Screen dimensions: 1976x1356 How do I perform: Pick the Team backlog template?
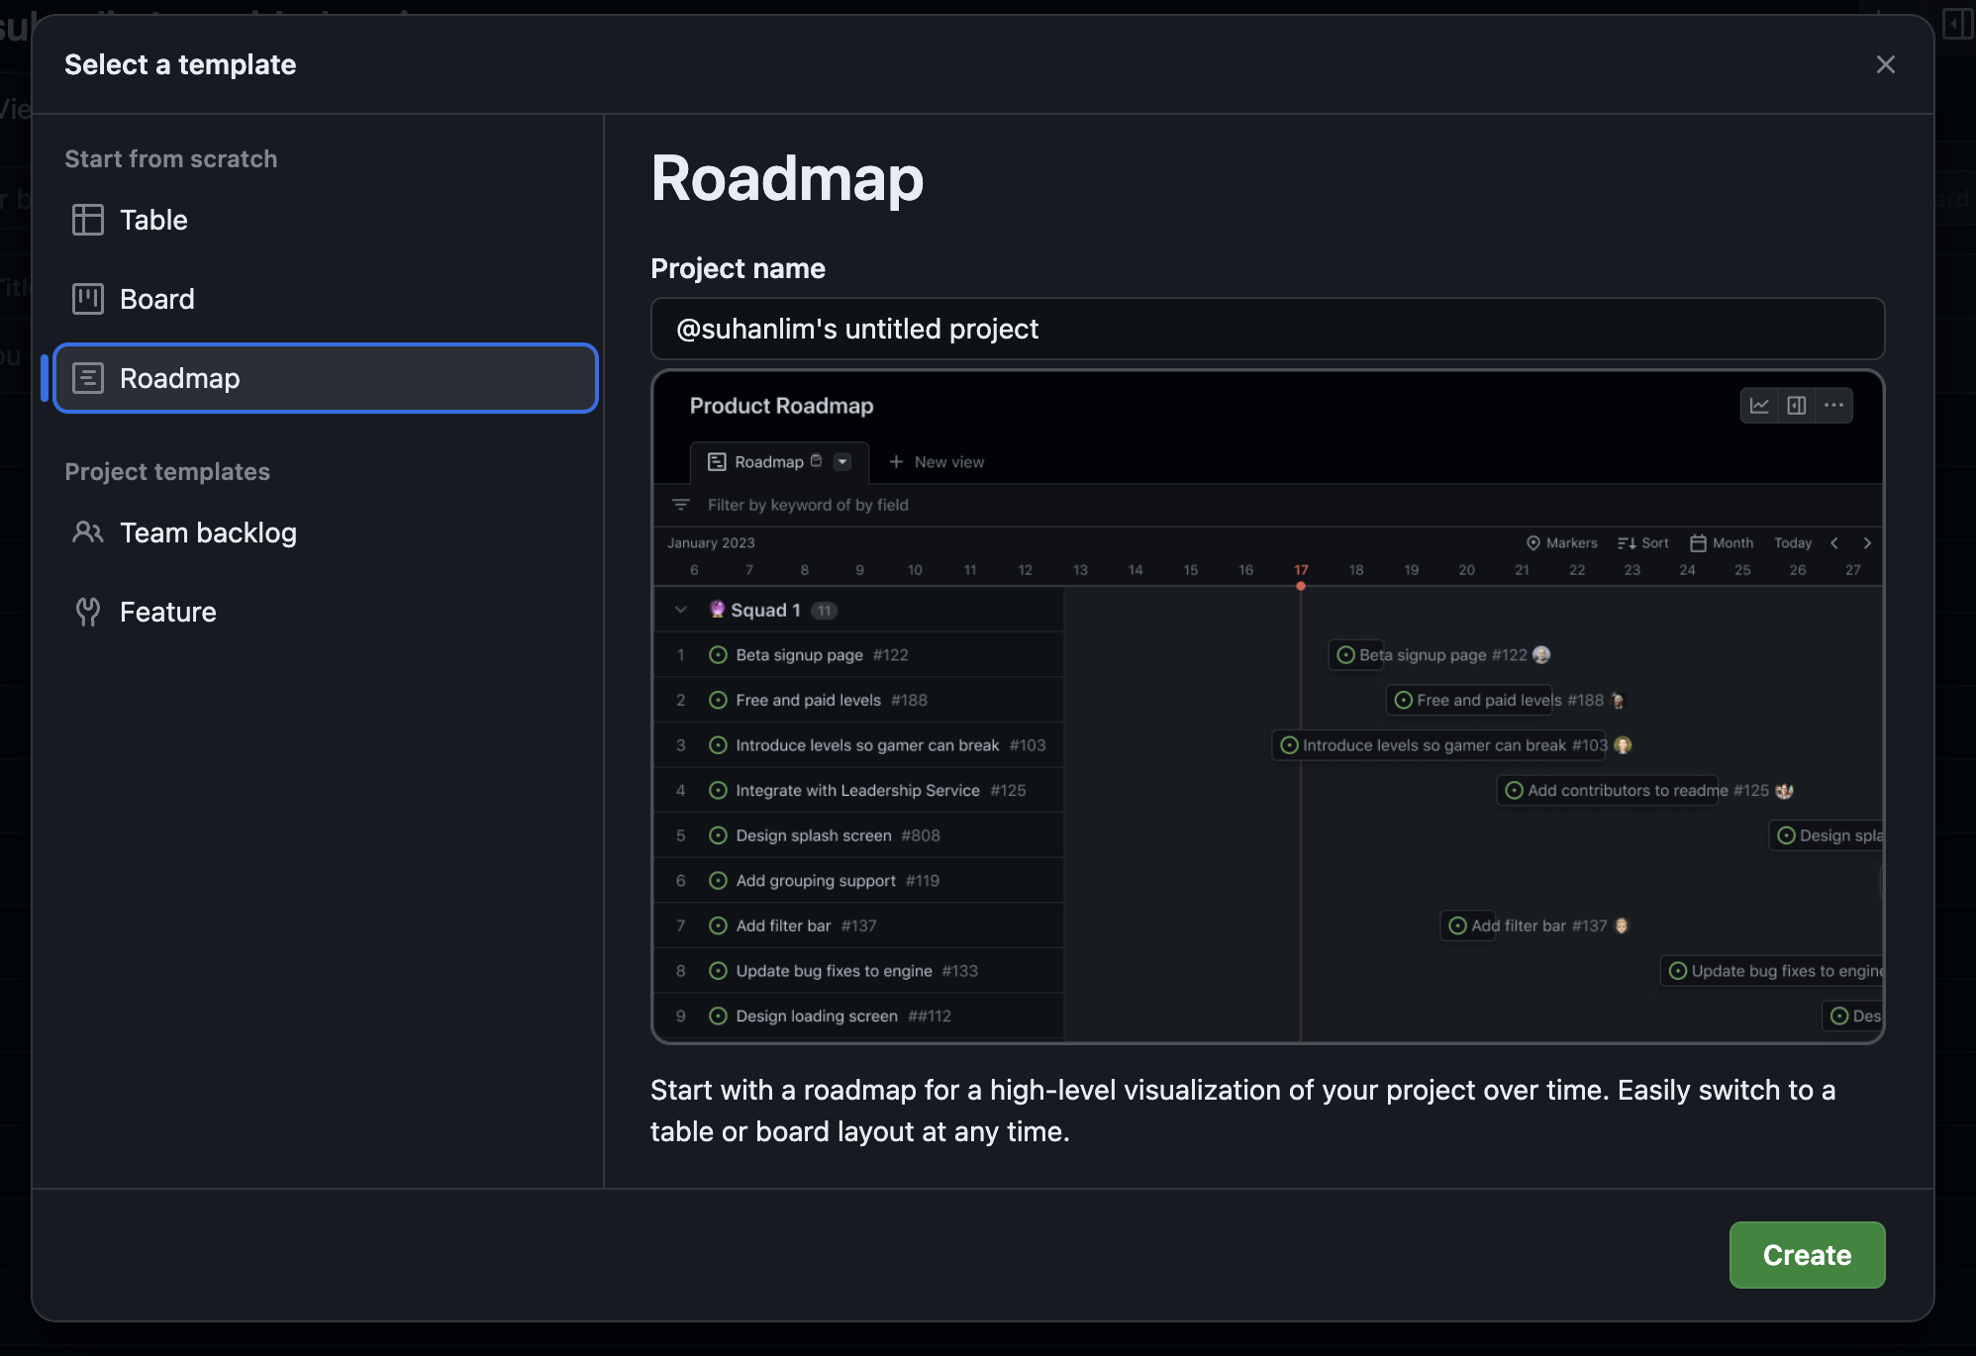click(208, 533)
